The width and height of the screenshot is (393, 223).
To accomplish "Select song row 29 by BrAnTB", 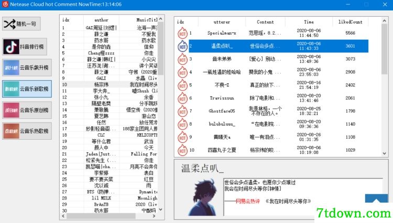I will point(110,204).
